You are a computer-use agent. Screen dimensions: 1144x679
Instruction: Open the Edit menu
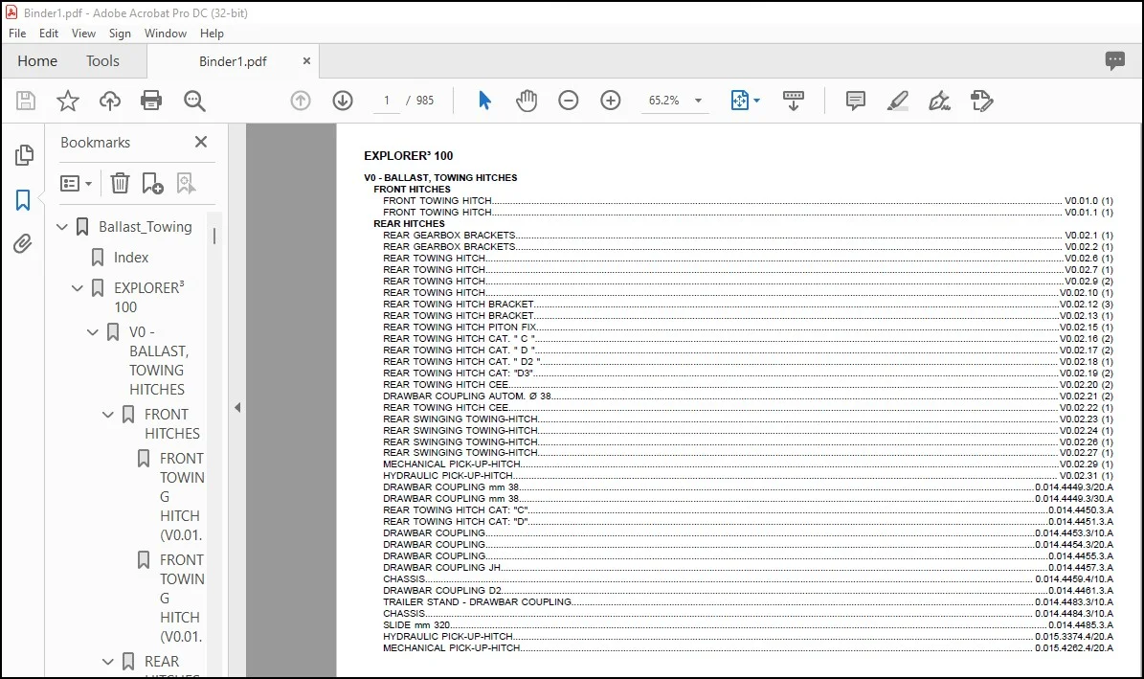(x=49, y=34)
